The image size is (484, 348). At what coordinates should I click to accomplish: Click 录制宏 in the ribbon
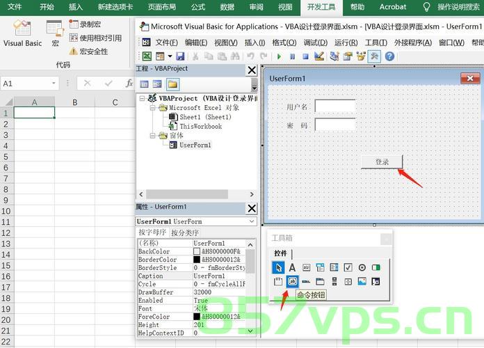coord(86,24)
